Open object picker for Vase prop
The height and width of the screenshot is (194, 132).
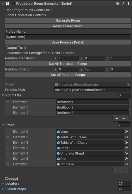coord(126,132)
